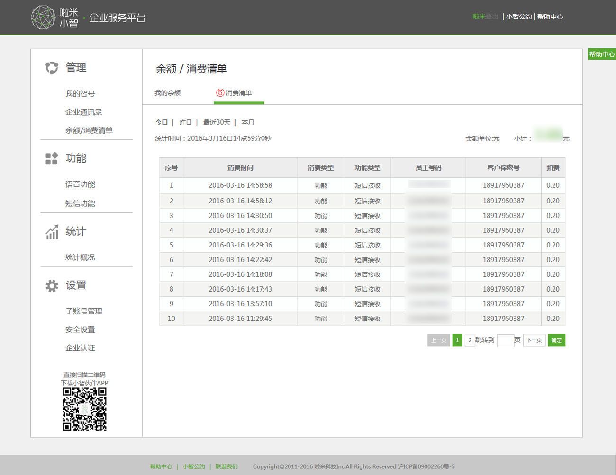Switch to 消费清单 tab
The image size is (616, 475).
[x=239, y=93]
